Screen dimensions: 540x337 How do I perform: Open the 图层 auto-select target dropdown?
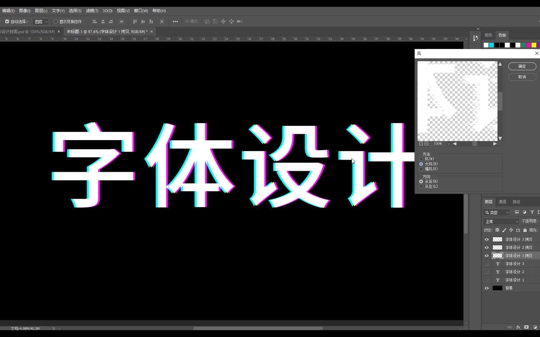tap(41, 22)
